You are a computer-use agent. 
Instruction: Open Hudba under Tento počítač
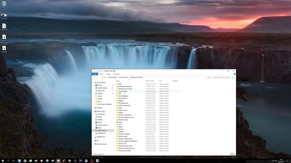coord(100,117)
